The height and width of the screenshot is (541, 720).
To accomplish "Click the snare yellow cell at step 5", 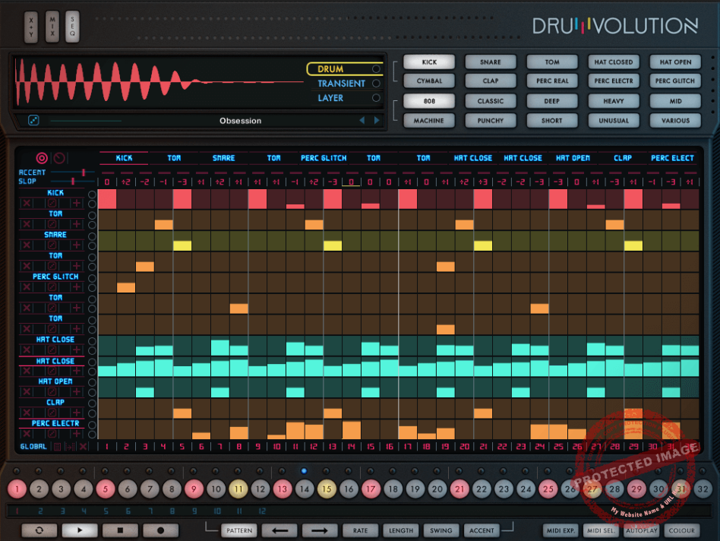I will (x=182, y=245).
